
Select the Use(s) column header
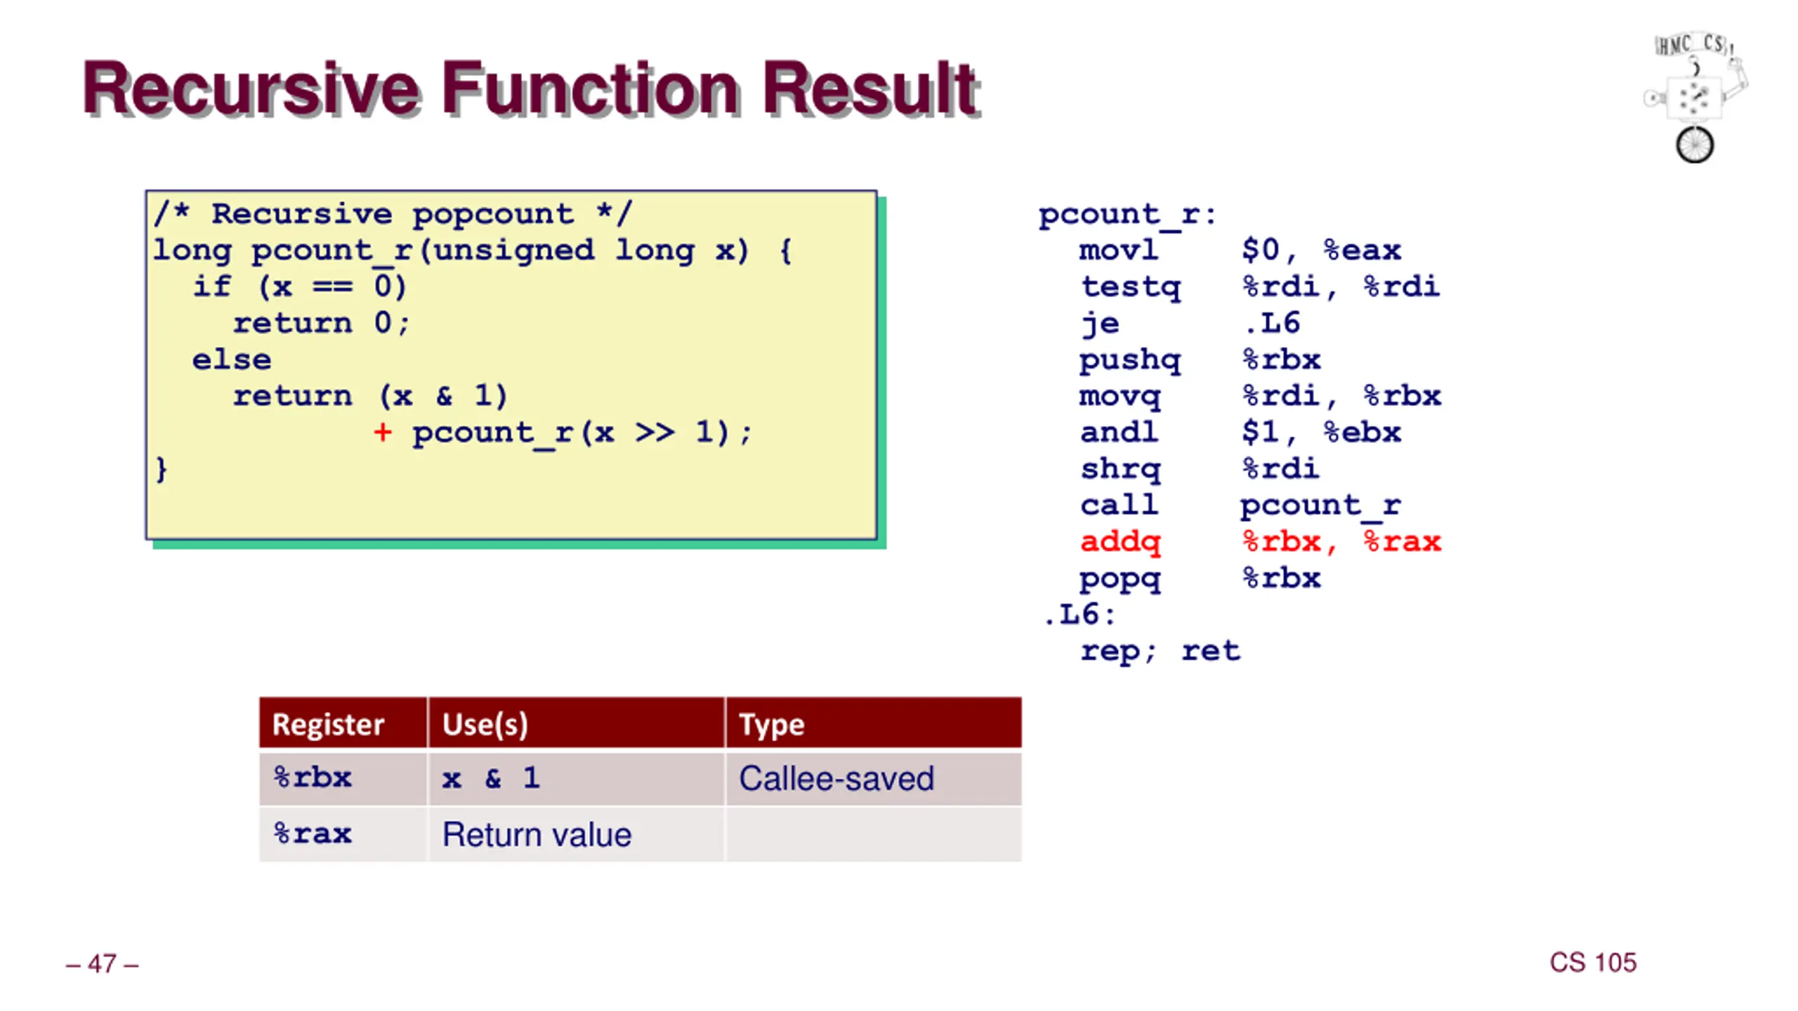576,723
